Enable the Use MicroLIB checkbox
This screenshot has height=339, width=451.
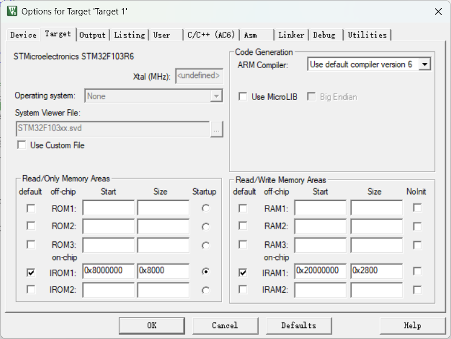tap(243, 97)
